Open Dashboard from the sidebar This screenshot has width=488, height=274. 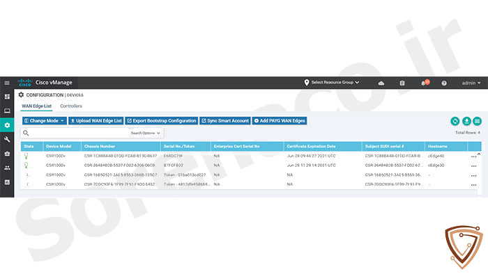click(7, 97)
